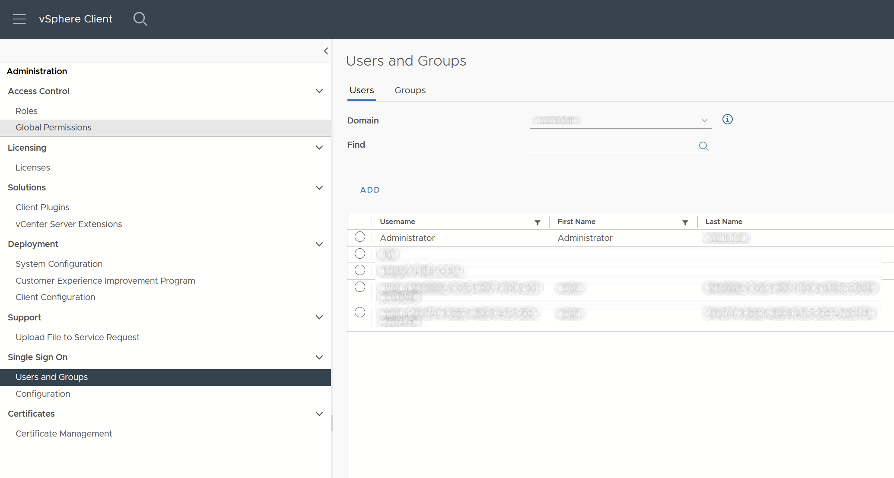Image resolution: width=894 pixels, height=478 pixels.
Task: Open the Domain dropdown
Action: point(620,120)
